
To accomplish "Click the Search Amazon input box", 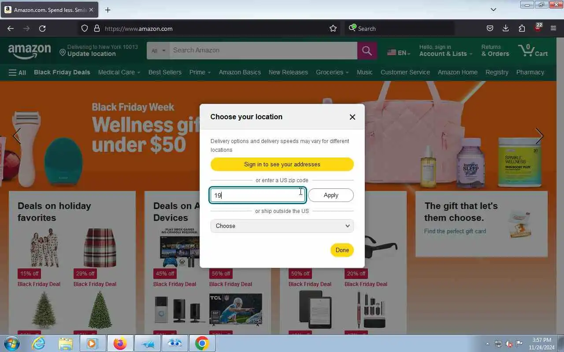I will pyautogui.click(x=264, y=51).
